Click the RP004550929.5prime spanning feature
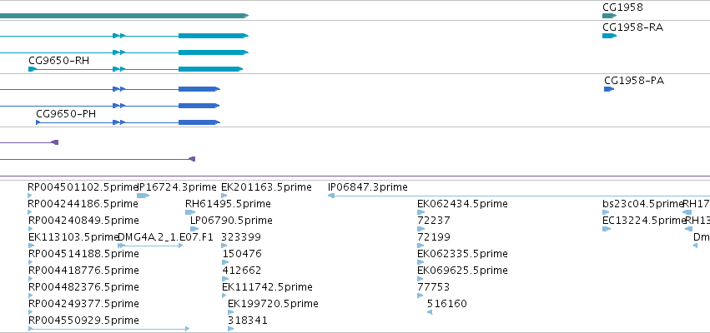 click(108, 329)
